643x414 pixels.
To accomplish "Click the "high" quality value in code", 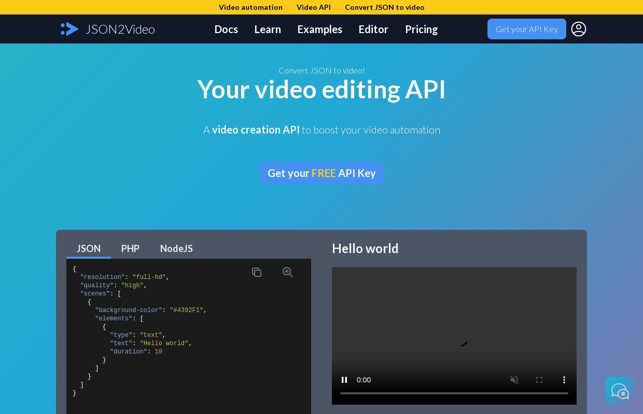I will pos(132,286).
